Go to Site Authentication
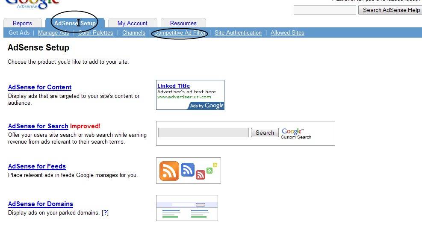Screen dimensions: 422x230 [238, 32]
